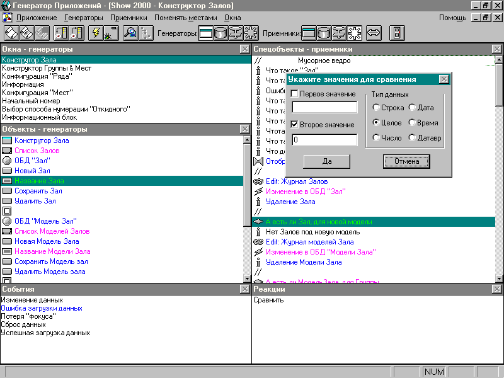
Task: Click the double-arrow swap toolbar icon
Action: pyautogui.click(x=374, y=33)
